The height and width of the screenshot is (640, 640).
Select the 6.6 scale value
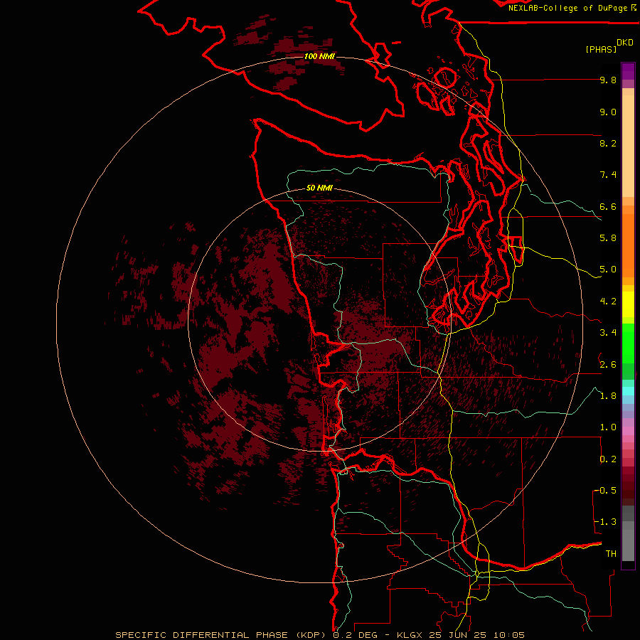coord(608,206)
